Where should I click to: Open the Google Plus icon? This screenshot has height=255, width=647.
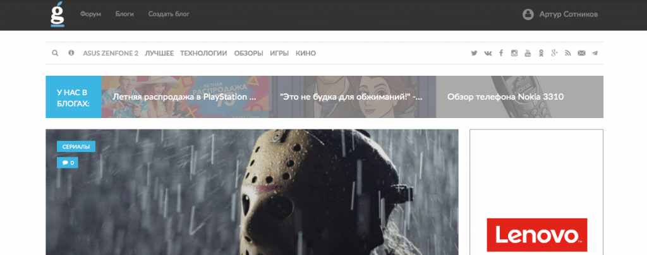tap(554, 53)
